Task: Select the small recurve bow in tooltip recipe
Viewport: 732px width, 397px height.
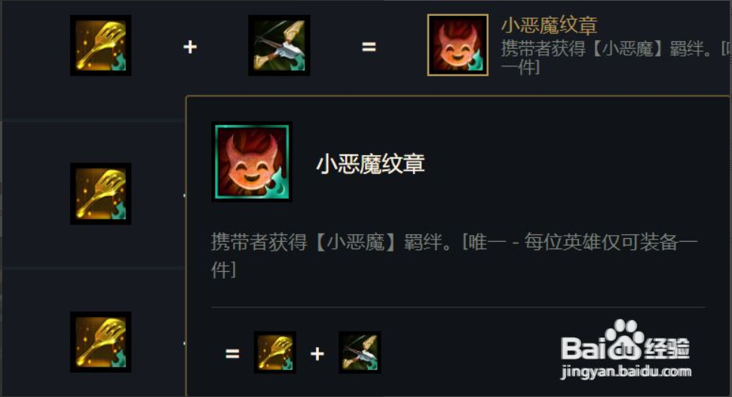Action: click(360, 353)
